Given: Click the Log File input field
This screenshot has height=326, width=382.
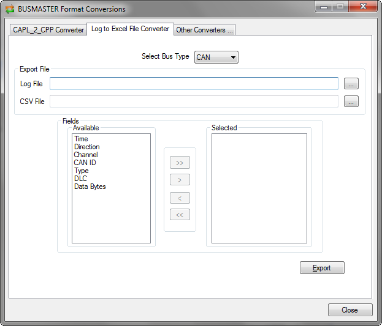Looking at the screenshot, I should 194,84.
